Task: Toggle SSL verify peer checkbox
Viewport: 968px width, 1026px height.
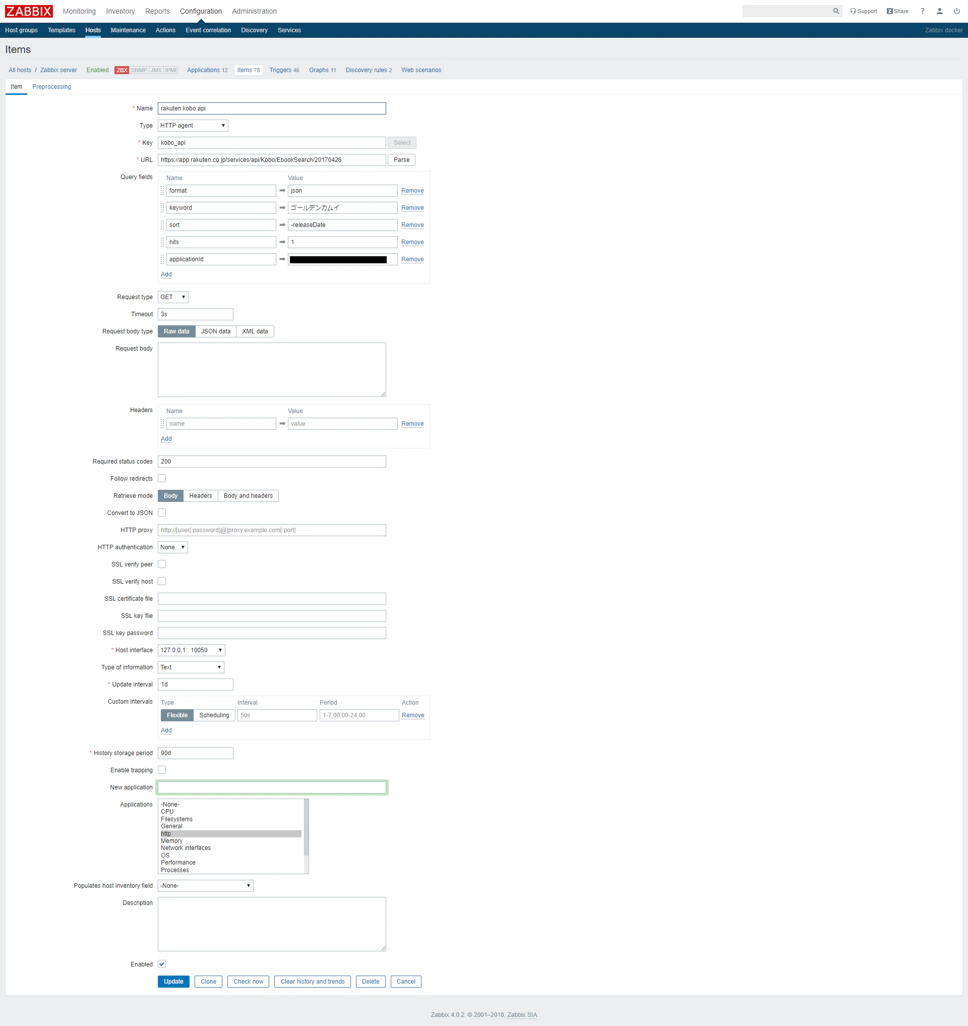Action: tap(162, 564)
